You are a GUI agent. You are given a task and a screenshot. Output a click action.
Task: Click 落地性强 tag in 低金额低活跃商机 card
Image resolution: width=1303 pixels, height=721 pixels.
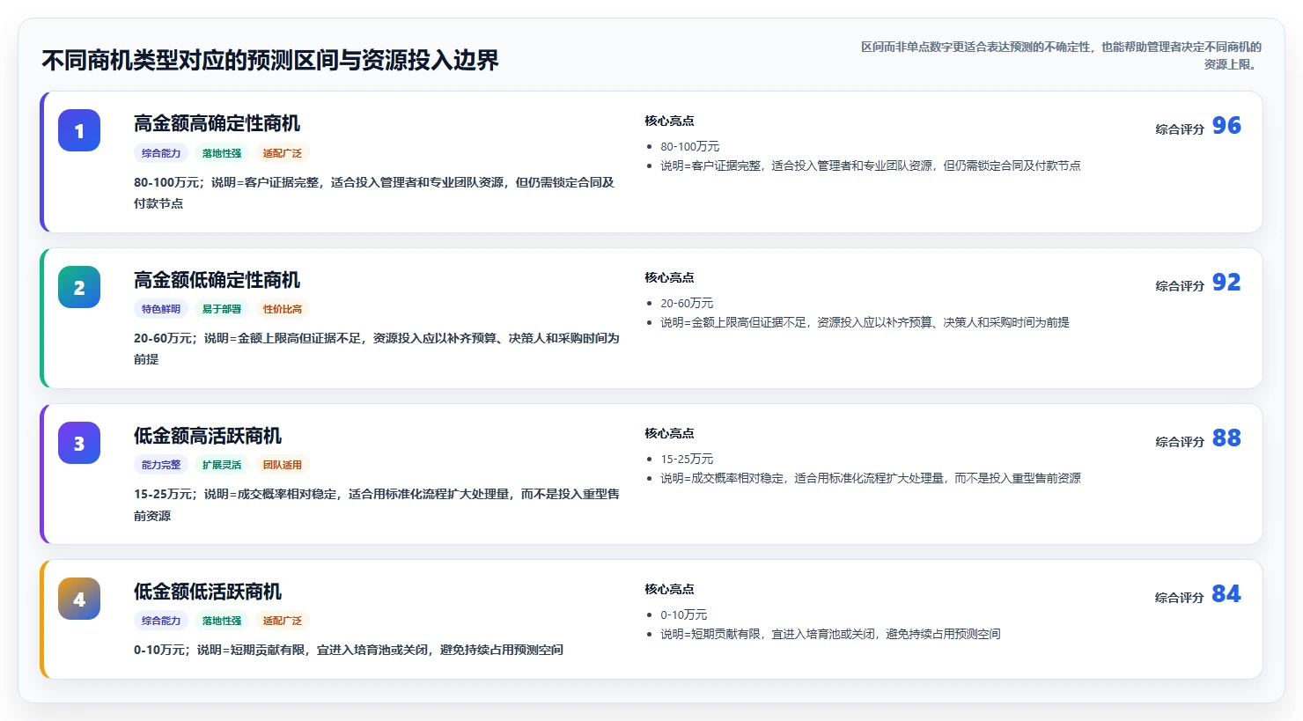(x=222, y=621)
